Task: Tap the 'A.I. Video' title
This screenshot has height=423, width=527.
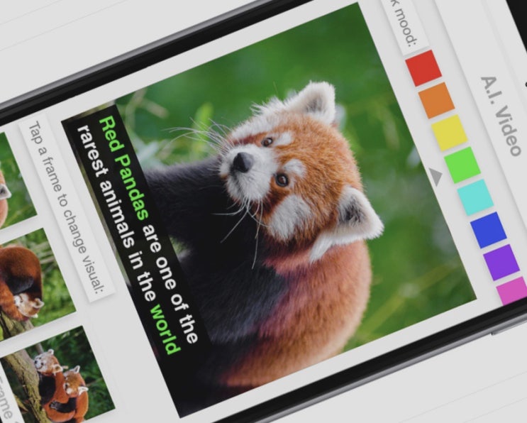Action: 501,116
